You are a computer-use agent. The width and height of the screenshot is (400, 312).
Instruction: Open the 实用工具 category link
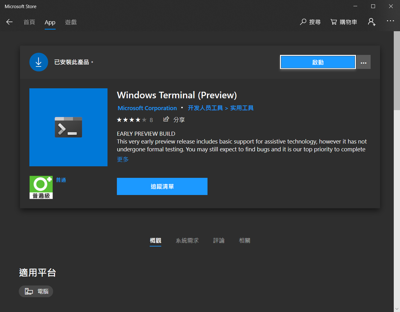coord(242,108)
